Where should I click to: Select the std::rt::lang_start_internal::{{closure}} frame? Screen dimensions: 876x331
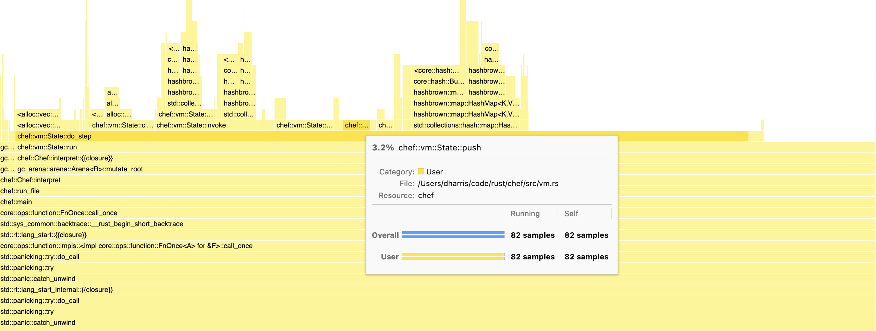pos(57,290)
